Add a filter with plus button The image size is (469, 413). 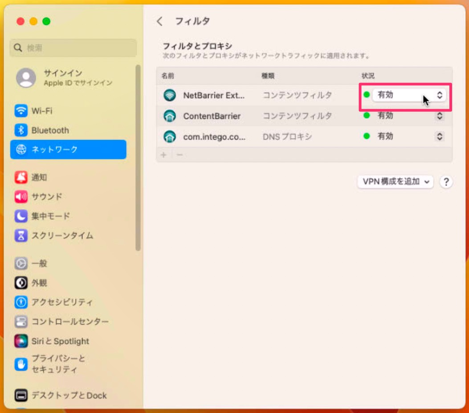point(163,155)
